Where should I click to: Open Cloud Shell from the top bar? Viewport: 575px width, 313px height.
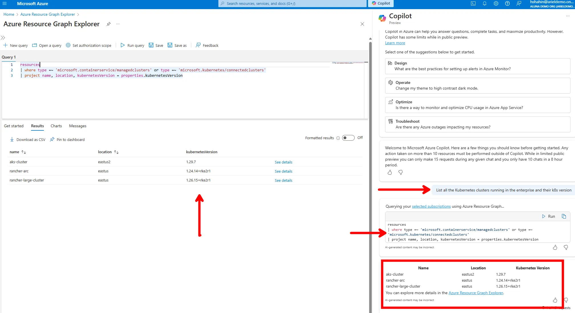(x=473, y=3)
